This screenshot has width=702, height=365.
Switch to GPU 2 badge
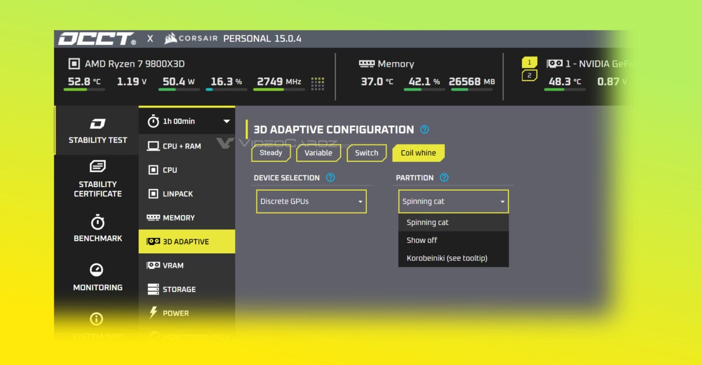pyautogui.click(x=529, y=75)
